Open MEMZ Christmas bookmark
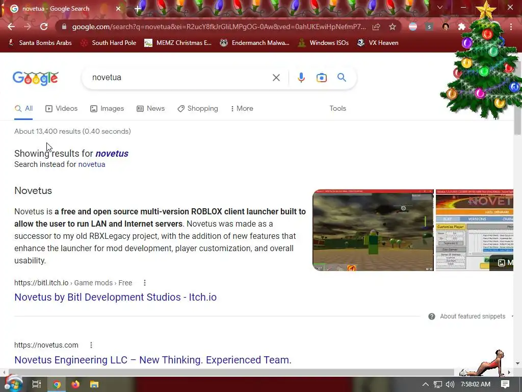Image resolution: width=522 pixels, height=392 pixels. [178, 43]
